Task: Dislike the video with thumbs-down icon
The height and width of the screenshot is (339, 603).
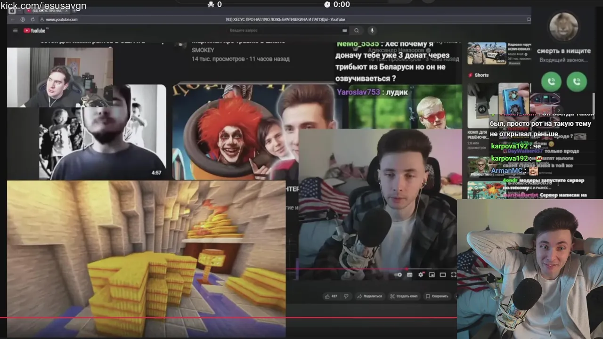Action: coord(346,296)
